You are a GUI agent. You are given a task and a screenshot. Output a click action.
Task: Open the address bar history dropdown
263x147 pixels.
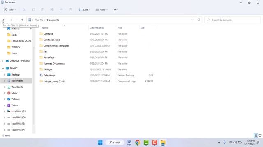(x=192, y=20)
